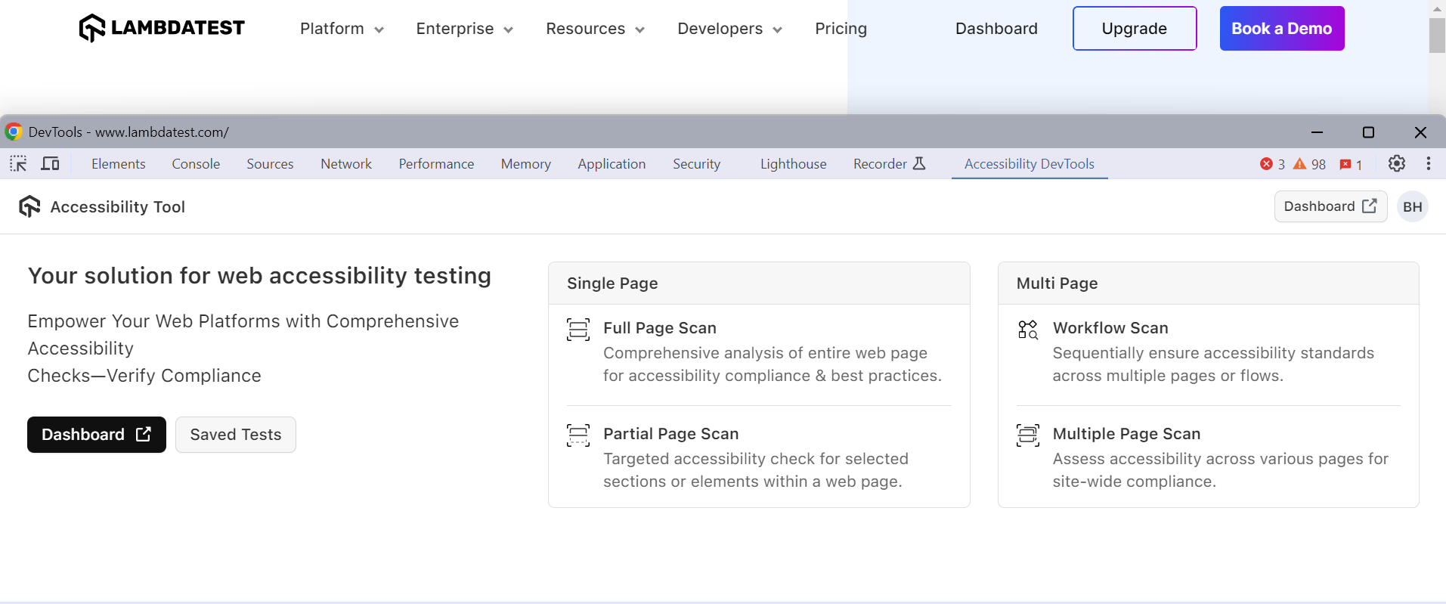Image resolution: width=1446 pixels, height=604 pixels.
Task: Select Full Page Scan option title
Action: click(660, 328)
